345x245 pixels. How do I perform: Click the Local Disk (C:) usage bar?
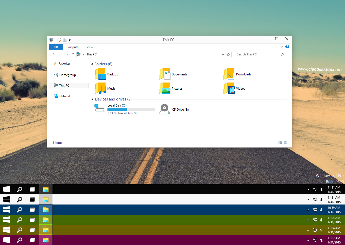(131, 109)
